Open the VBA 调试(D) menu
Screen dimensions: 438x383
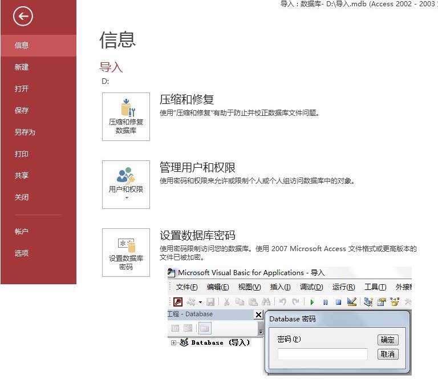coord(311,287)
